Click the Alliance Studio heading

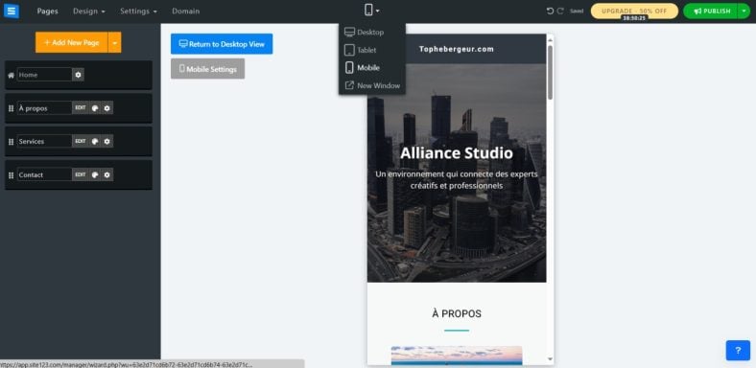coord(456,153)
